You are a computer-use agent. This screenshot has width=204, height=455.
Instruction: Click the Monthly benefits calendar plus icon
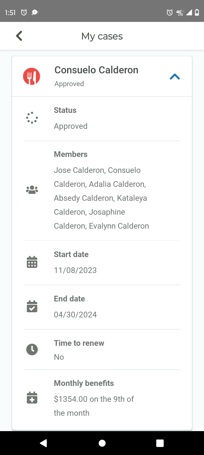(x=32, y=398)
